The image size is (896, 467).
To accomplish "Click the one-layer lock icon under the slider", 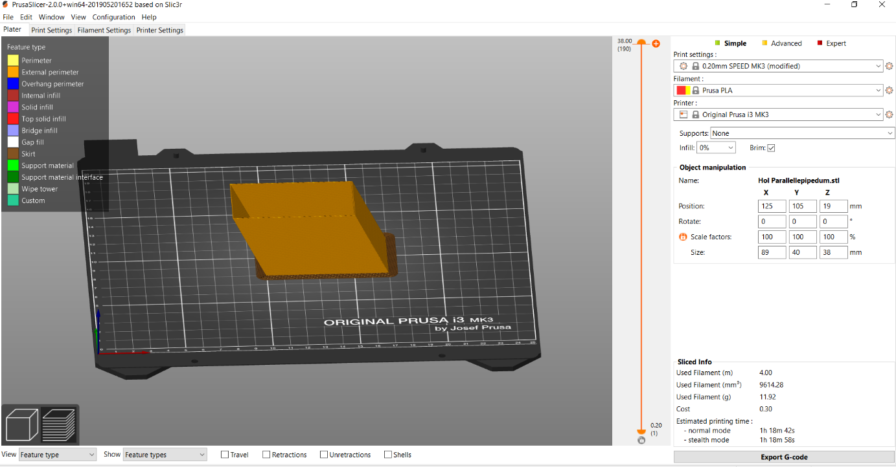I will tap(641, 440).
